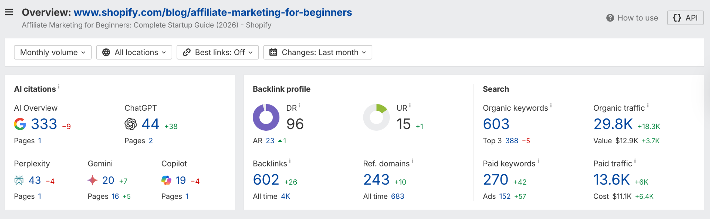Click the API button
This screenshot has width=710, height=219.
tap(685, 18)
